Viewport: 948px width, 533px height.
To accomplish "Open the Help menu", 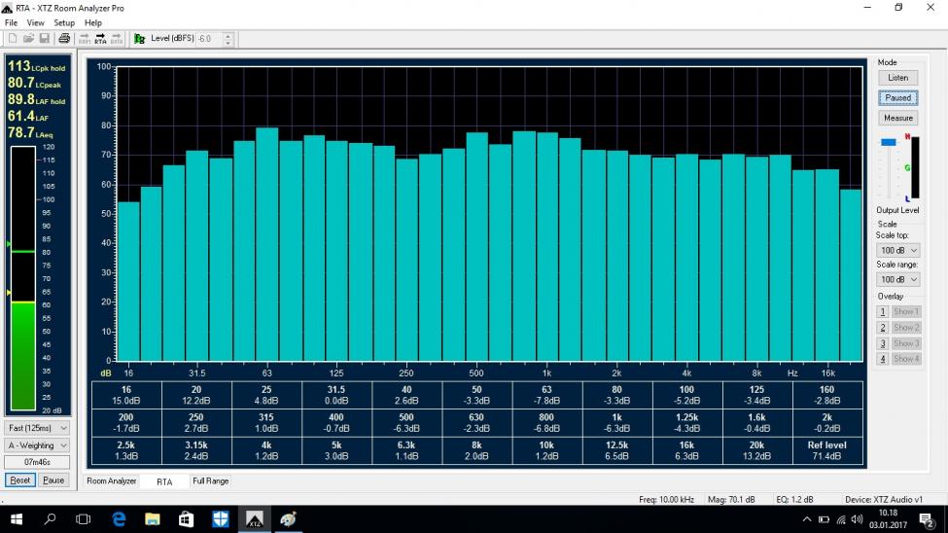I will tap(93, 23).
